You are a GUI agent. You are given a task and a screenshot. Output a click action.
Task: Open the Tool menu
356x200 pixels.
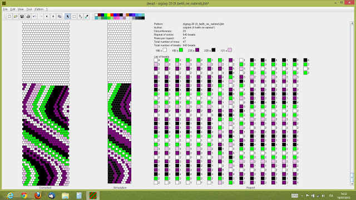29,9
